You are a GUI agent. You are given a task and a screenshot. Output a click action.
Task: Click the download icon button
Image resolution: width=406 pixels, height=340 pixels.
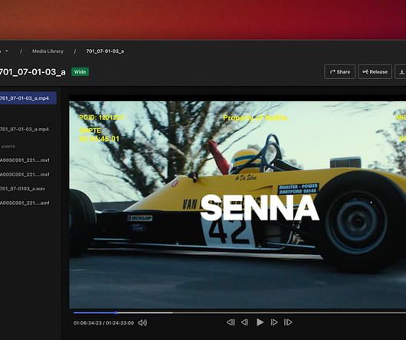tap(401, 72)
